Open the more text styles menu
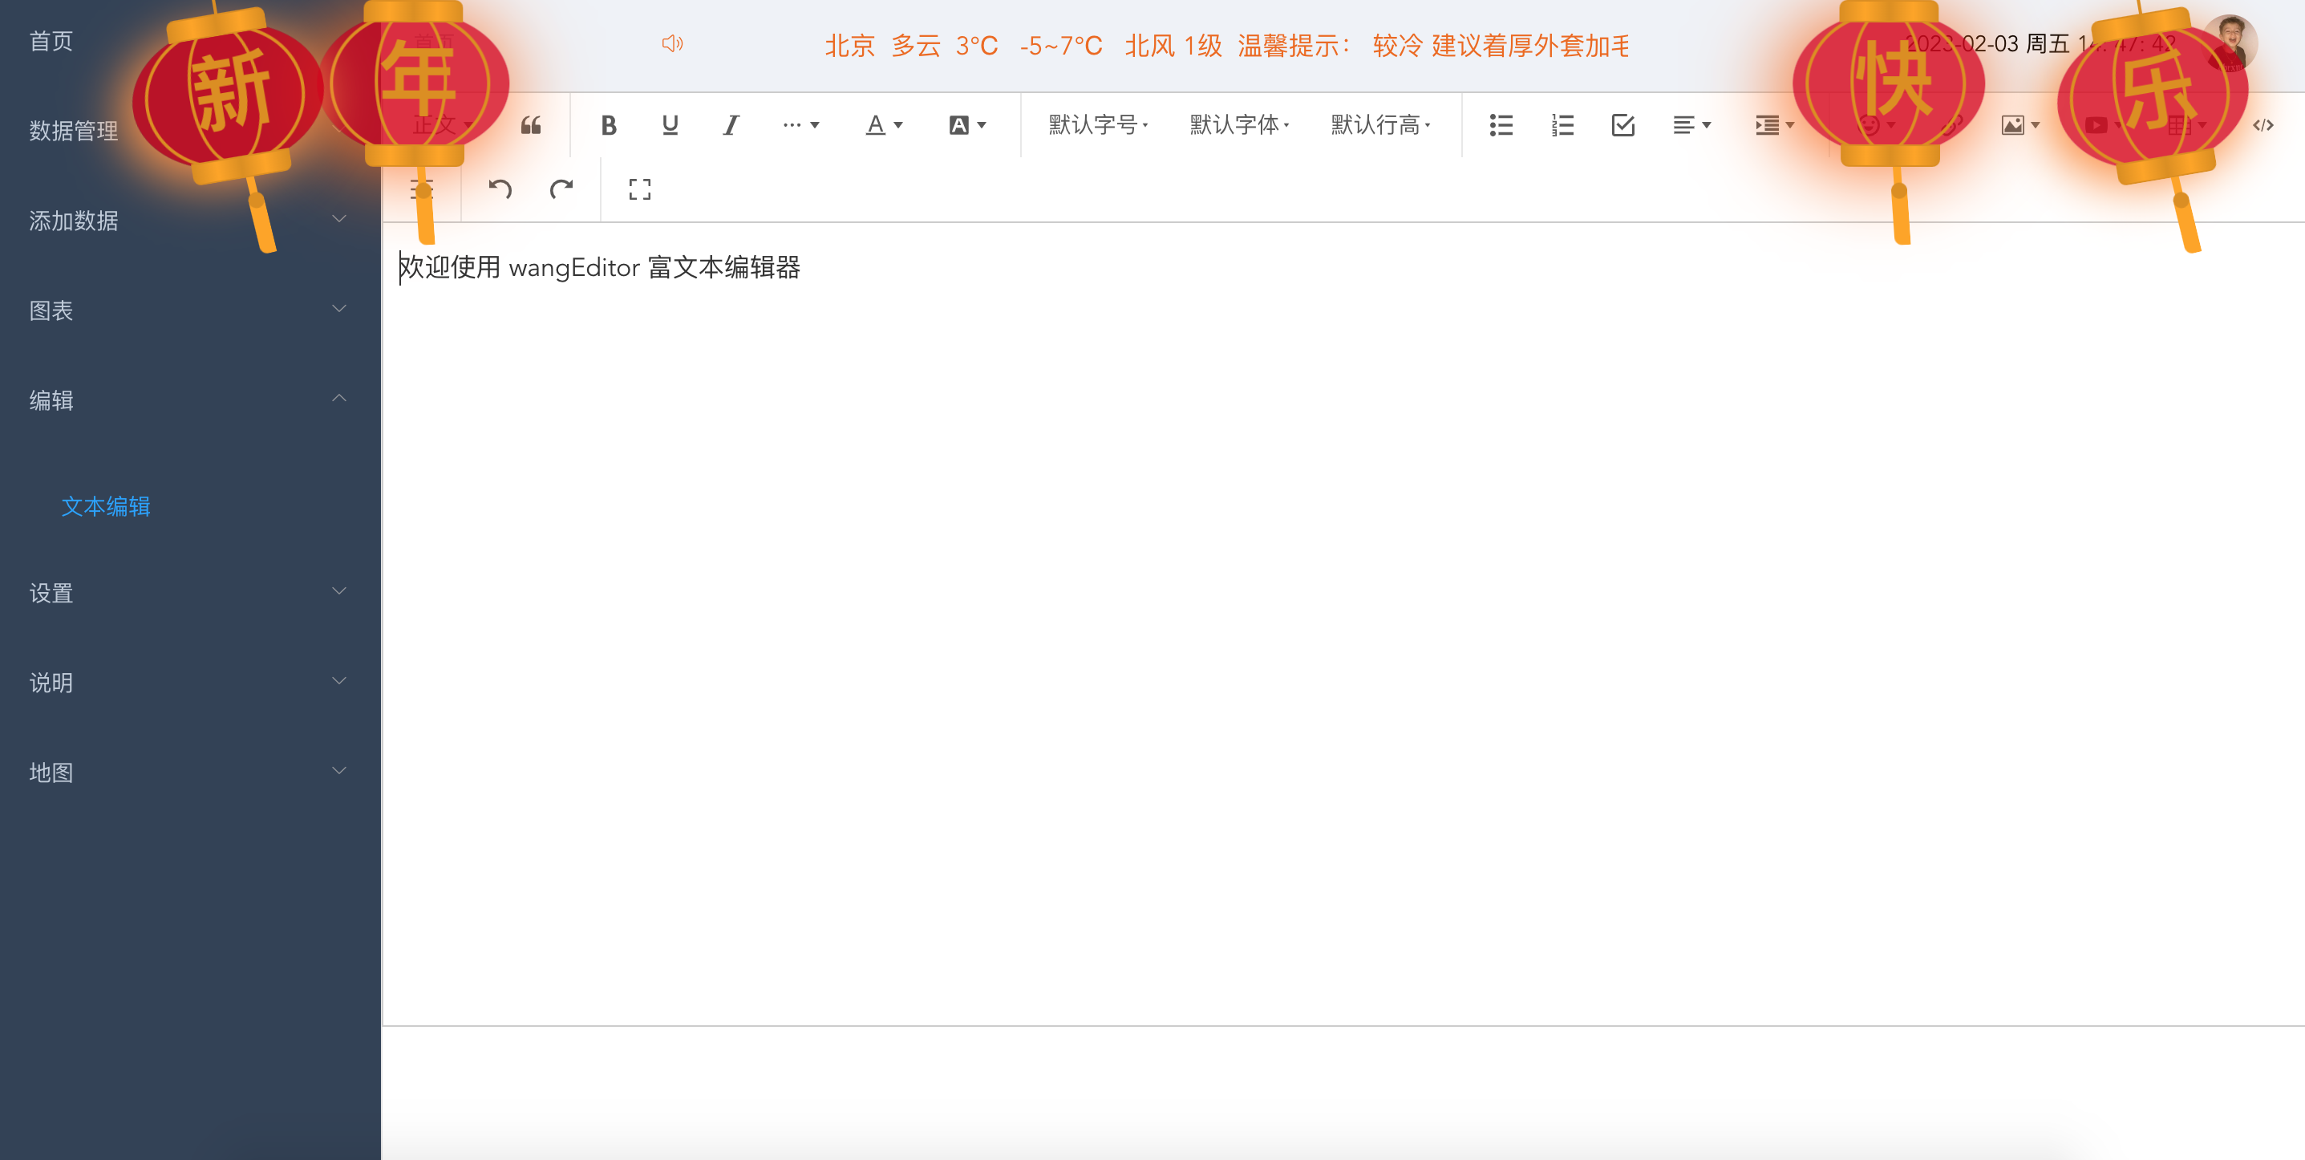 click(x=801, y=125)
